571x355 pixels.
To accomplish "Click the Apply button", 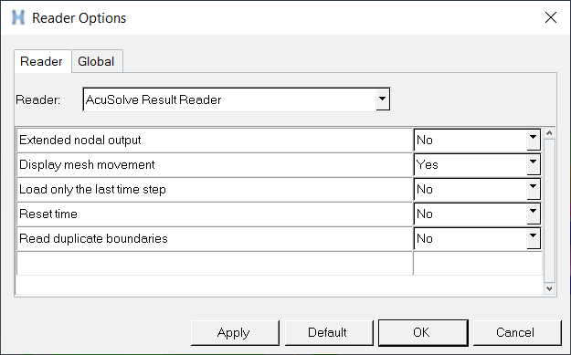I will click(x=235, y=332).
